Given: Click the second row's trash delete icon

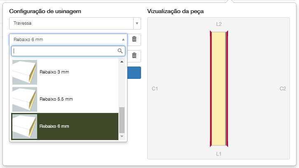Looking at the screenshot, I should pyautogui.click(x=134, y=55).
